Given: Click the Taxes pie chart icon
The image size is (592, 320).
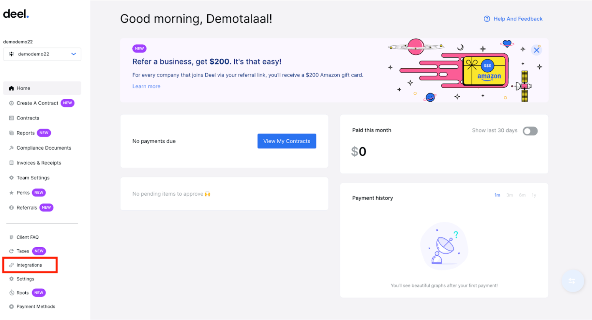Looking at the screenshot, I should coord(12,251).
